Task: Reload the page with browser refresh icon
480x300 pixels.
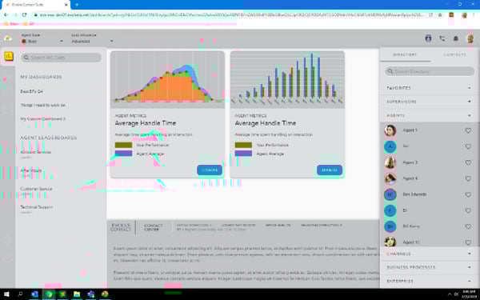Action: click(24, 14)
